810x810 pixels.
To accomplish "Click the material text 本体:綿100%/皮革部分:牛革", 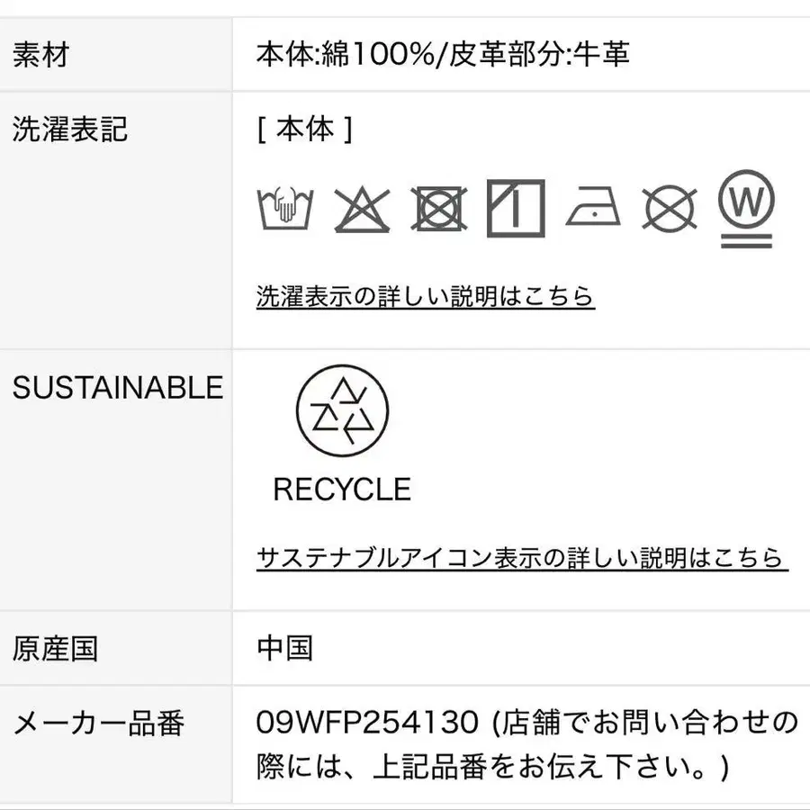I will pyautogui.click(x=443, y=55).
